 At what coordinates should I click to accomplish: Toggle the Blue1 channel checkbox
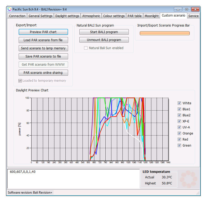pos(179,109)
